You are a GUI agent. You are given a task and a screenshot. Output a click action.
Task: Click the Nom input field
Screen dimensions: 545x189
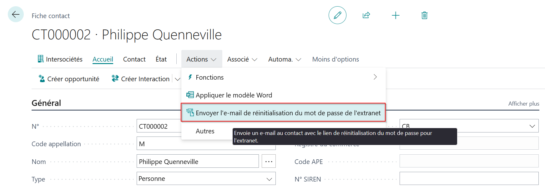pyautogui.click(x=198, y=161)
